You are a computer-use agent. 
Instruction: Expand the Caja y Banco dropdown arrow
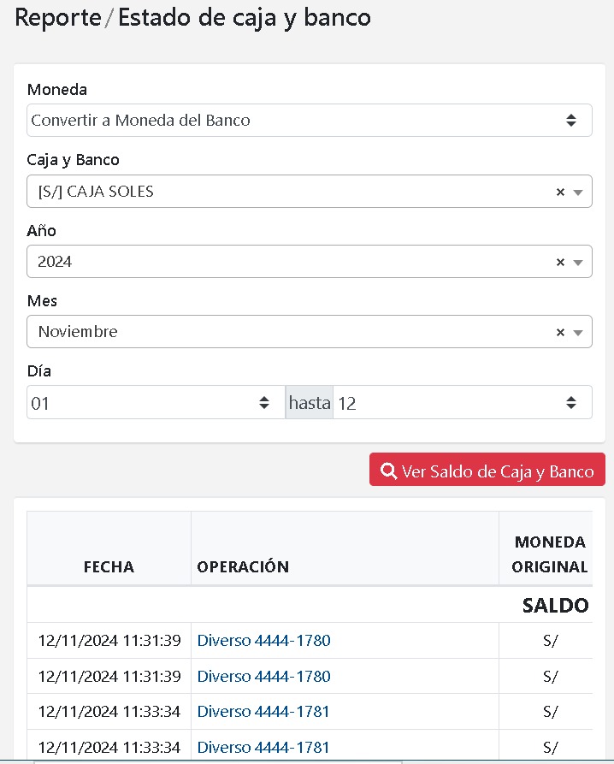pyautogui.click(x=579, y=192)
